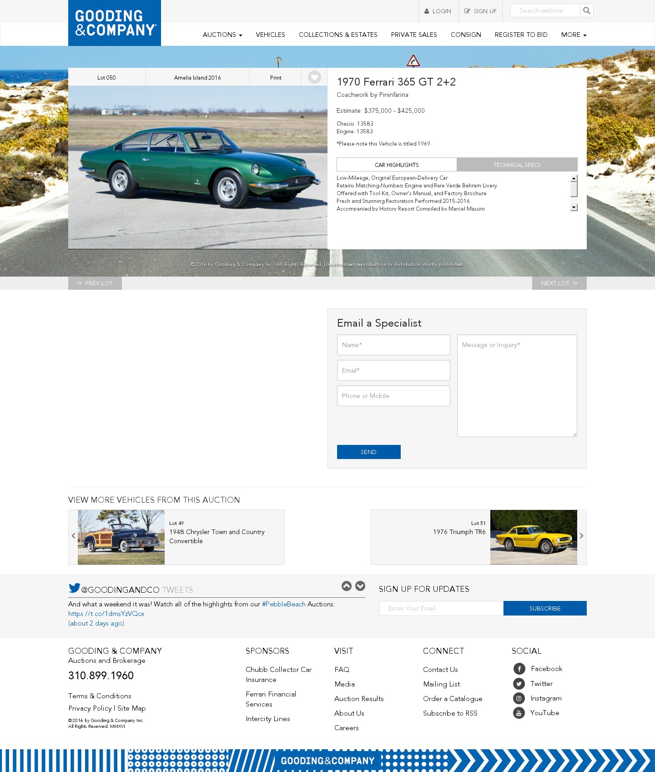Screen dimensions: 655x772
Task: Open Private Sales page
Action: tap(414, 35)
